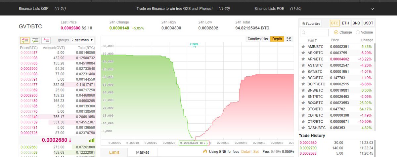Star the ARN/BTC pair
Screen dimensions: 397x157
click(303, 59)
